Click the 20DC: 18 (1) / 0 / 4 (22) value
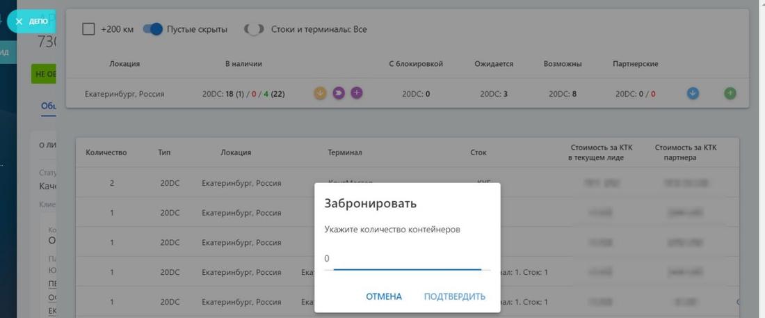 tap(243, 94)
